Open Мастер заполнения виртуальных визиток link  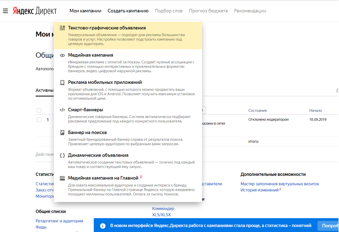(280, 184)
